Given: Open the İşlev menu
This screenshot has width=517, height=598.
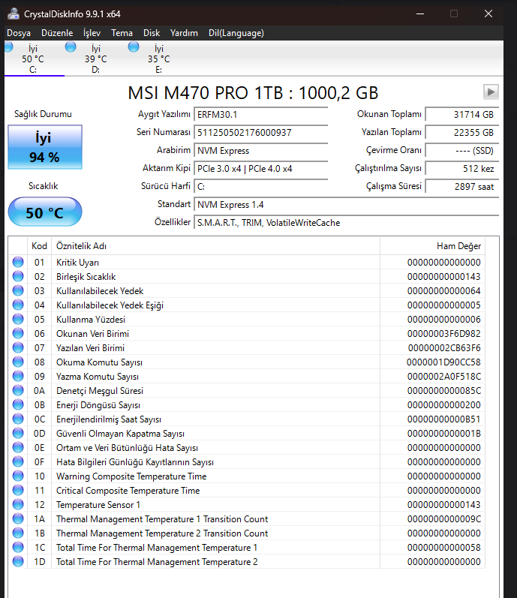Looking at the screenshot, I should pos(92,33).
